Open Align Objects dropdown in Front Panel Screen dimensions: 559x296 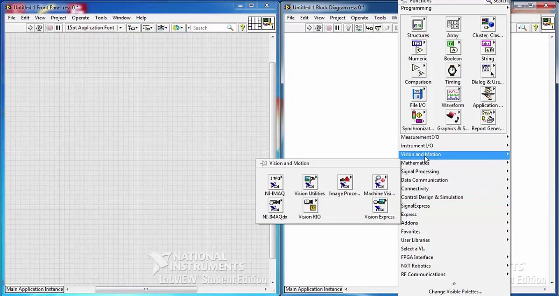coord(133,28)
